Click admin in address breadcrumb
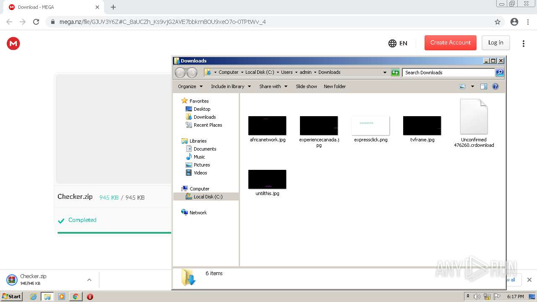 pos(305,72)
